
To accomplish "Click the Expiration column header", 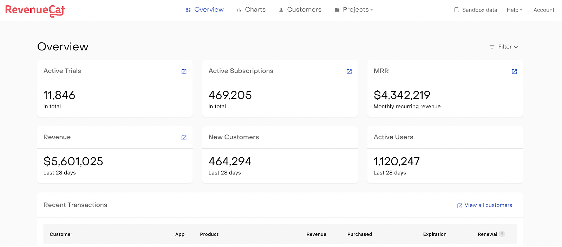I will pos(435,234).
